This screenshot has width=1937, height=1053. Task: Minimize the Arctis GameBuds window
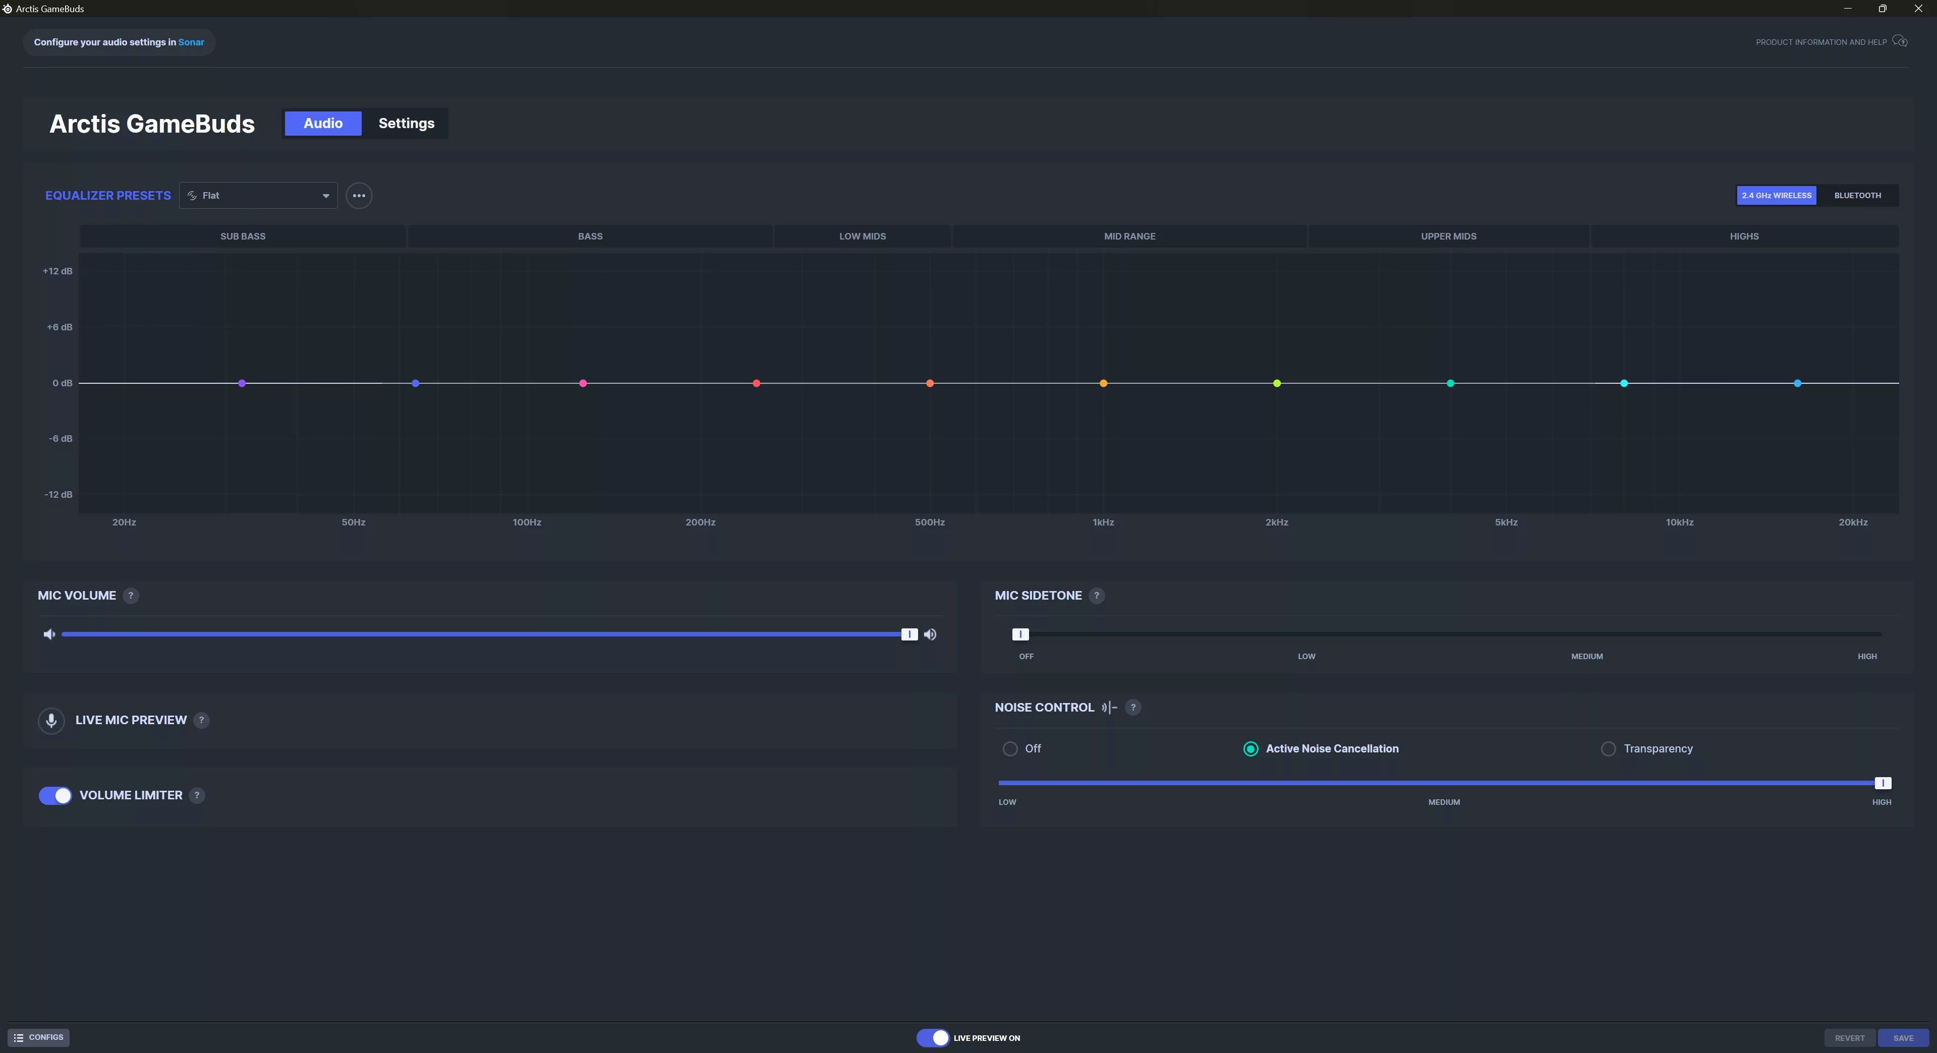click(x=1848, y=8)
